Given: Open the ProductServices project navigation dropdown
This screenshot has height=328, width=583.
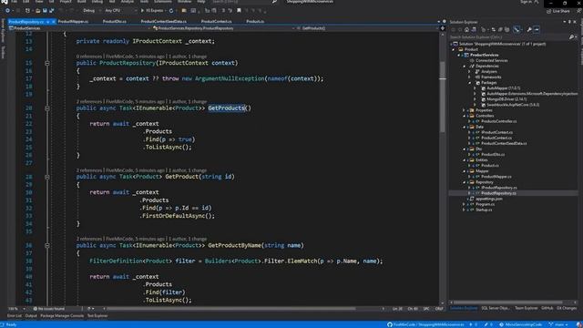Looking at the screenshot, I should (78, 28).
